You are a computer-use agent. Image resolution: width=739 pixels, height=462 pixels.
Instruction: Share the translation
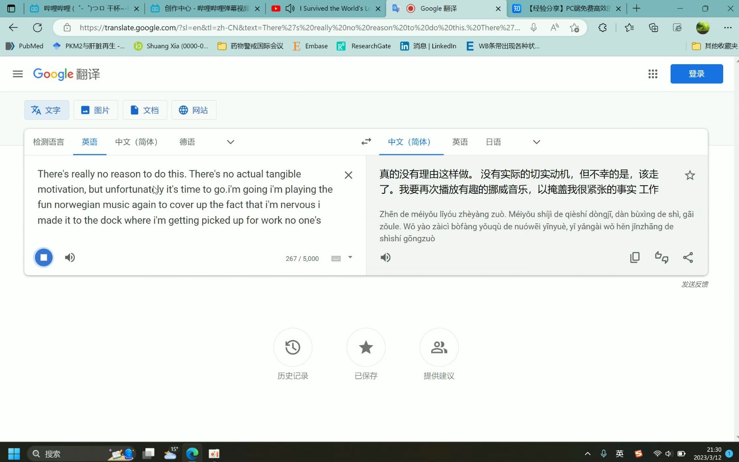[688, 258]
